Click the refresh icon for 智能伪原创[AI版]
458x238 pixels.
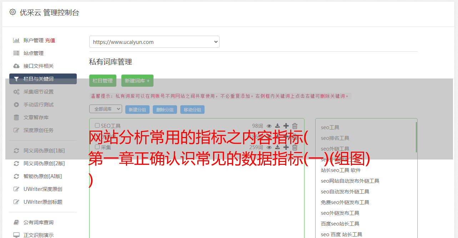(16, 176)
